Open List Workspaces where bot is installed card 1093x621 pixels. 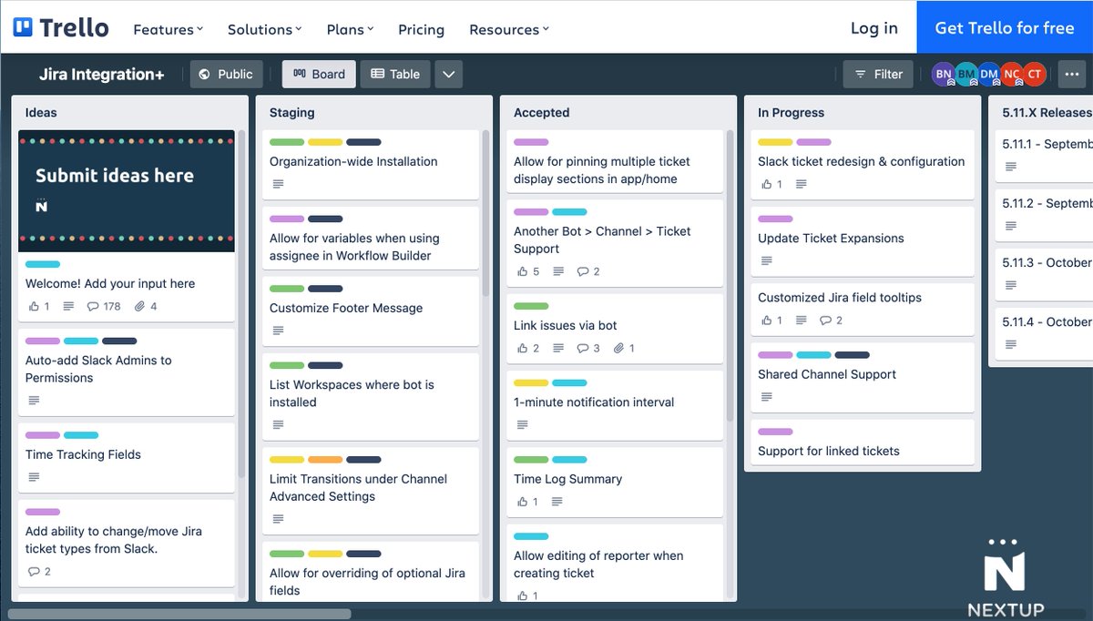click(x=371, y=396)
